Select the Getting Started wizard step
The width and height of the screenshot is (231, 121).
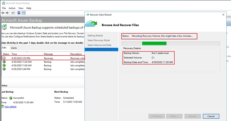coord(95,36)
